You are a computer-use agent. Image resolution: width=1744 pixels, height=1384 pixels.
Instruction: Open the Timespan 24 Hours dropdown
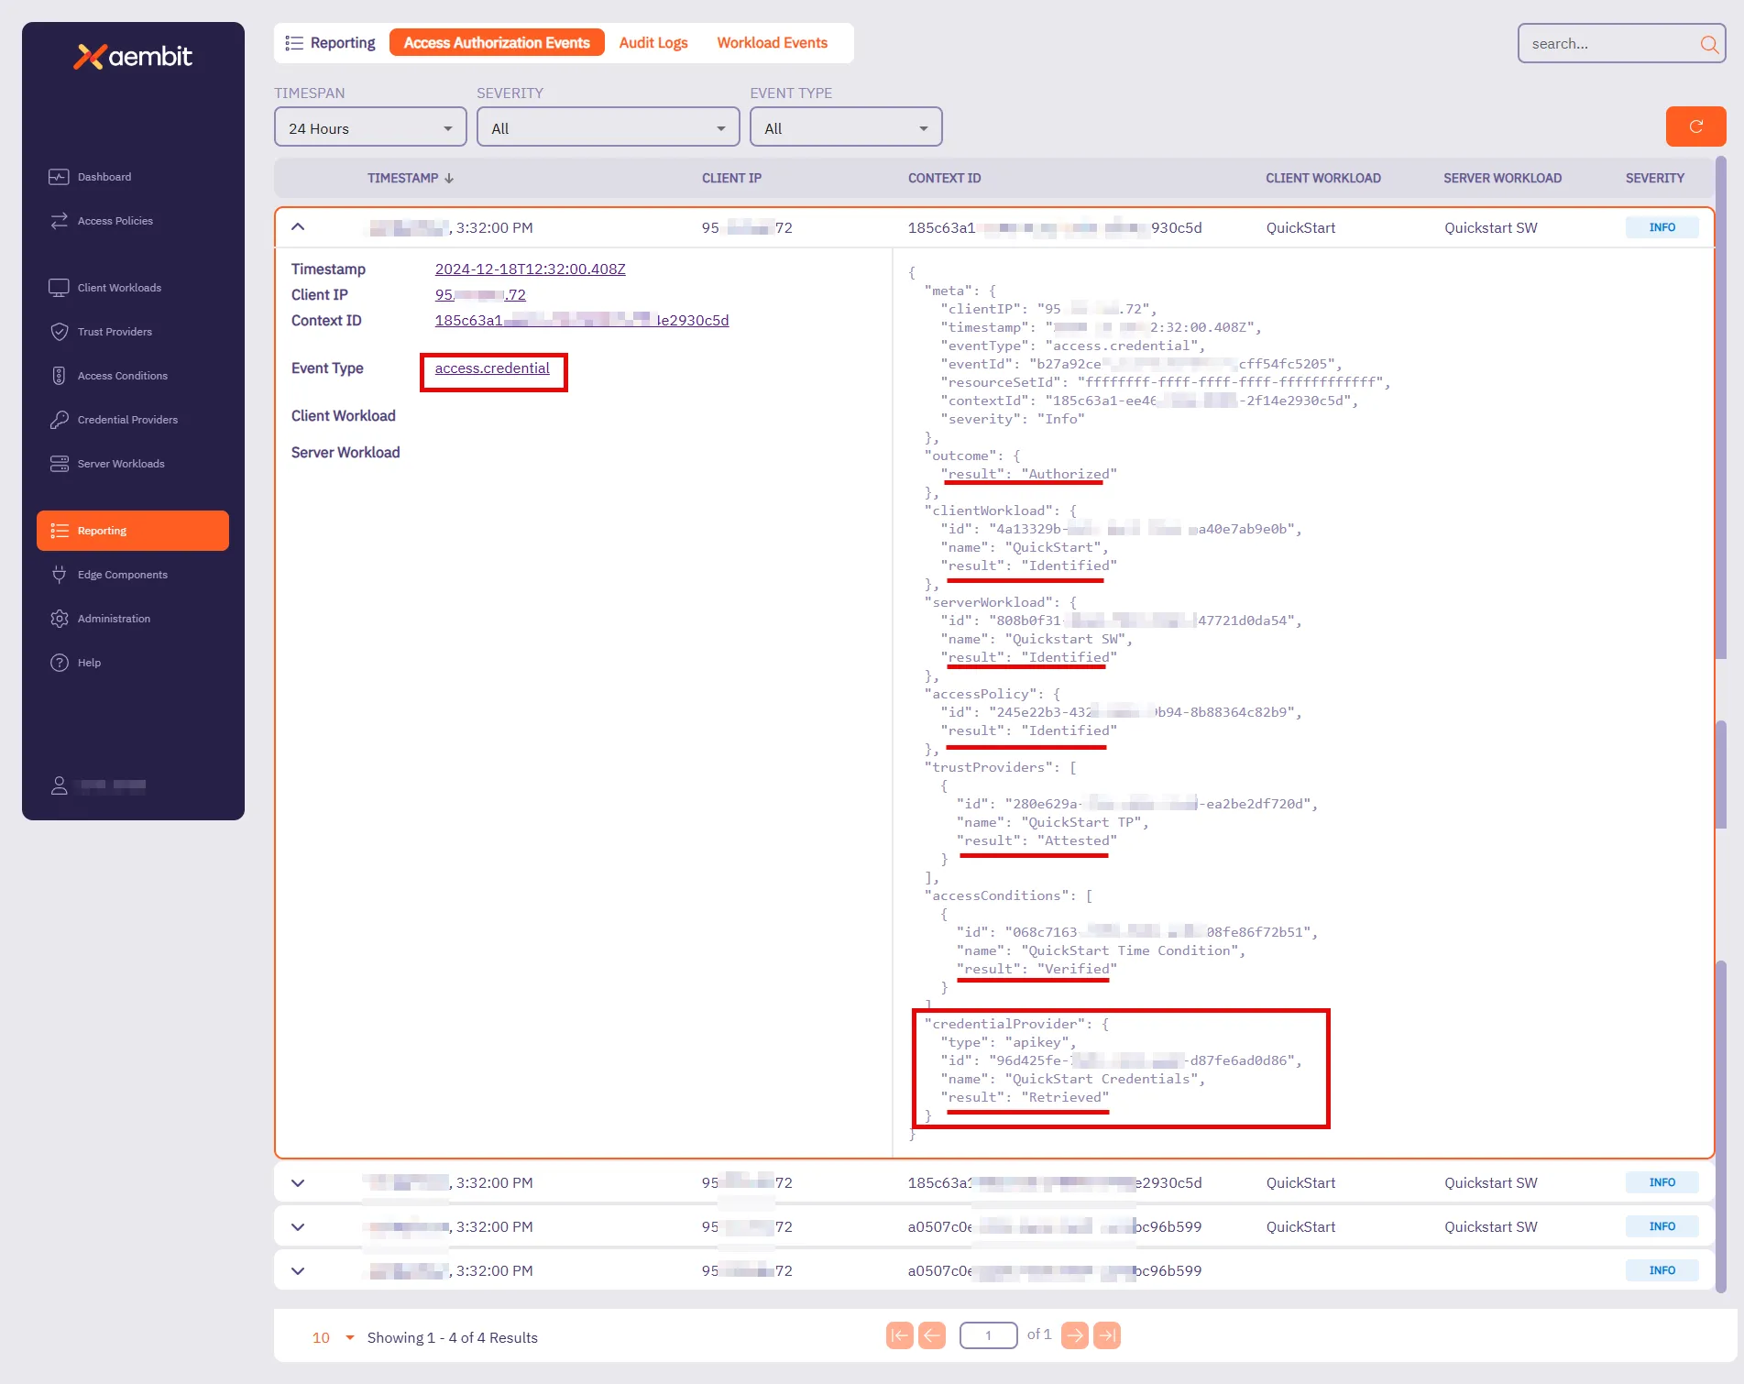point(369,128)
